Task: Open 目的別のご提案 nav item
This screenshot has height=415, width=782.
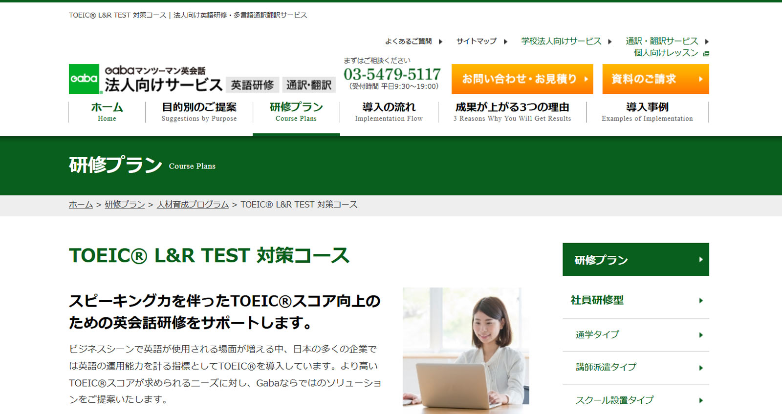Action: tap(199, 112)
